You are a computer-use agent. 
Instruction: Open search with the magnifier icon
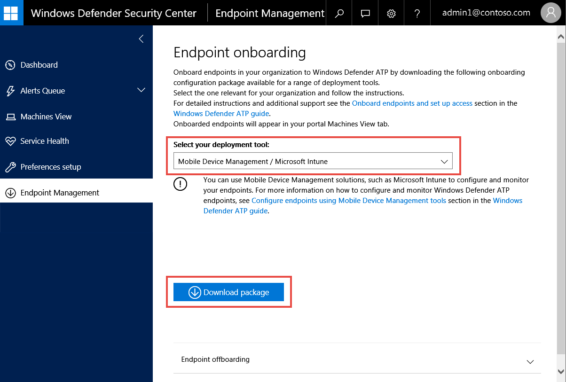pyautogui.click(x=339, y=13)
